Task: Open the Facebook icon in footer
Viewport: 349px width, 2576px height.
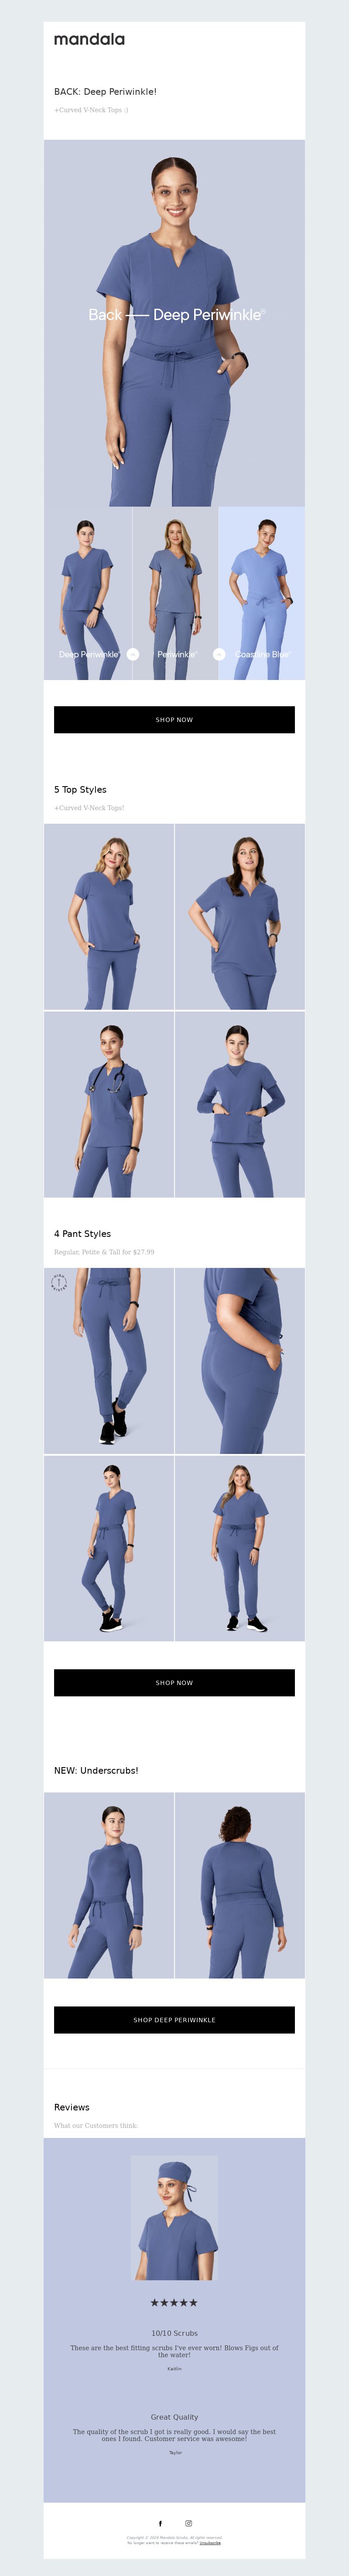Action: click(x=160, y=2523)
